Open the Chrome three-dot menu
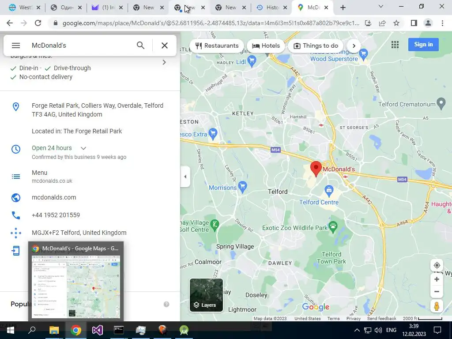This screenshot has width=452, height=339. coord(442,23)
